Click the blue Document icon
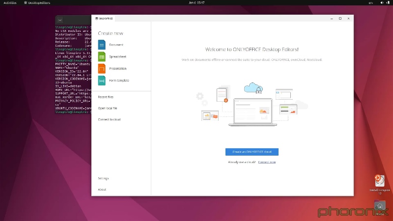 click(x=102, y=45)
